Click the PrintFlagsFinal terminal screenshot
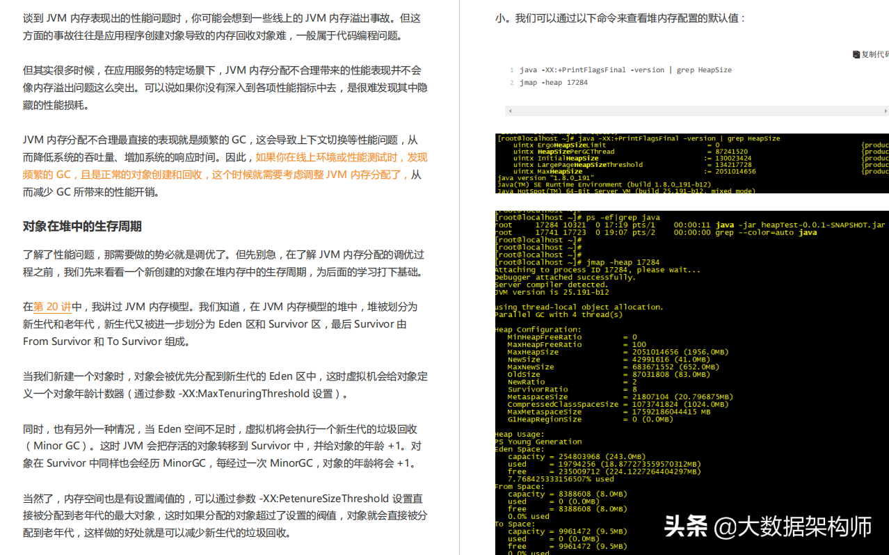889x555 pixels. pos(691,163)
